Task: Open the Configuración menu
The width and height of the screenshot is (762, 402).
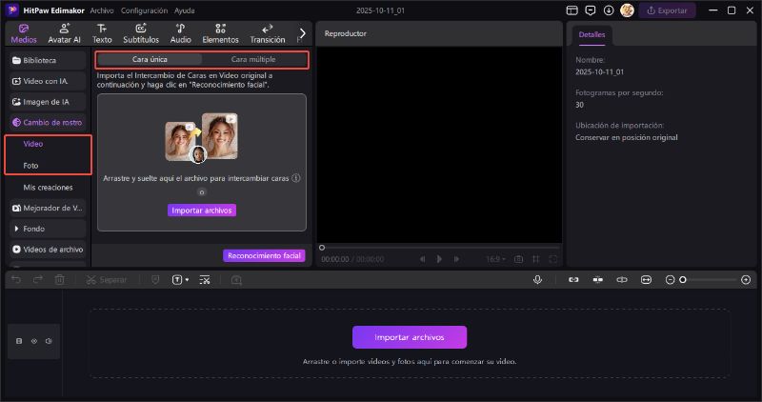Action: pos(144,10)
